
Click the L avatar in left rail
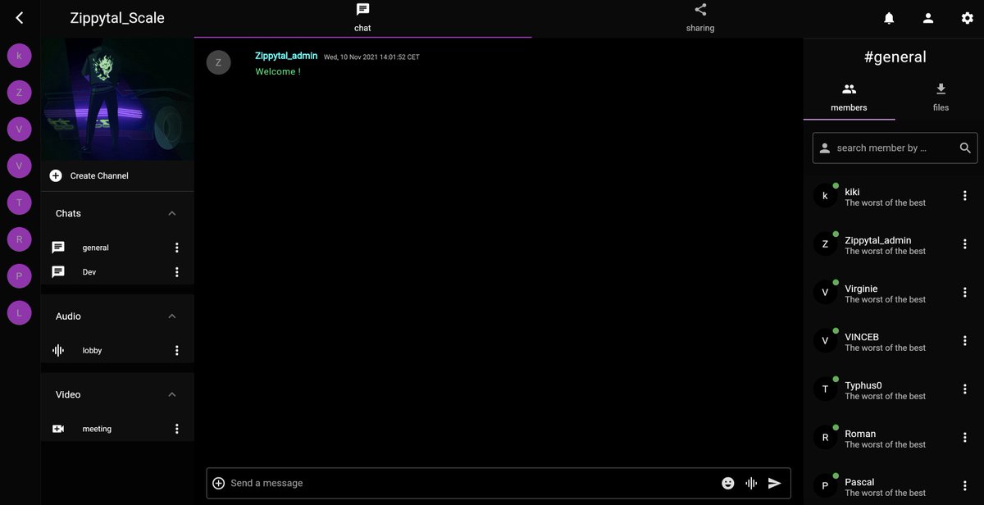(19, 312)
